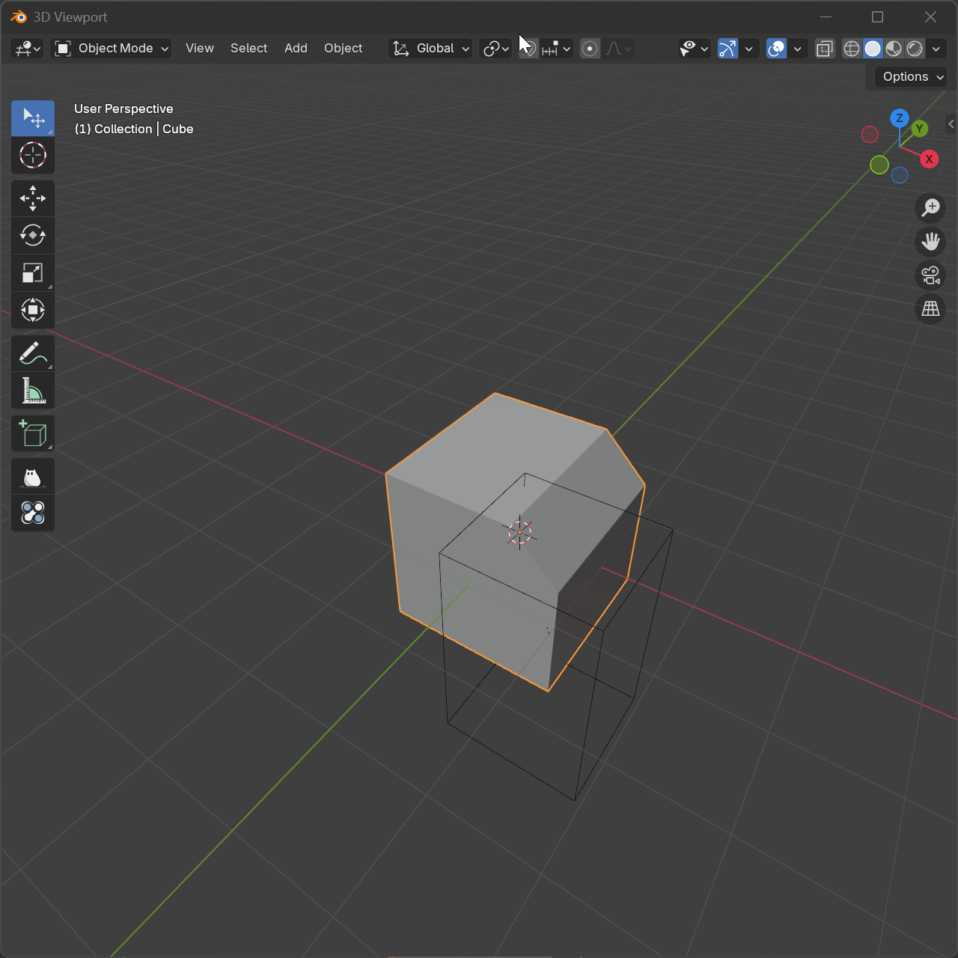Select the Rotate tool in the toolbar
958x958 pixels.
(x=33, y=235)
